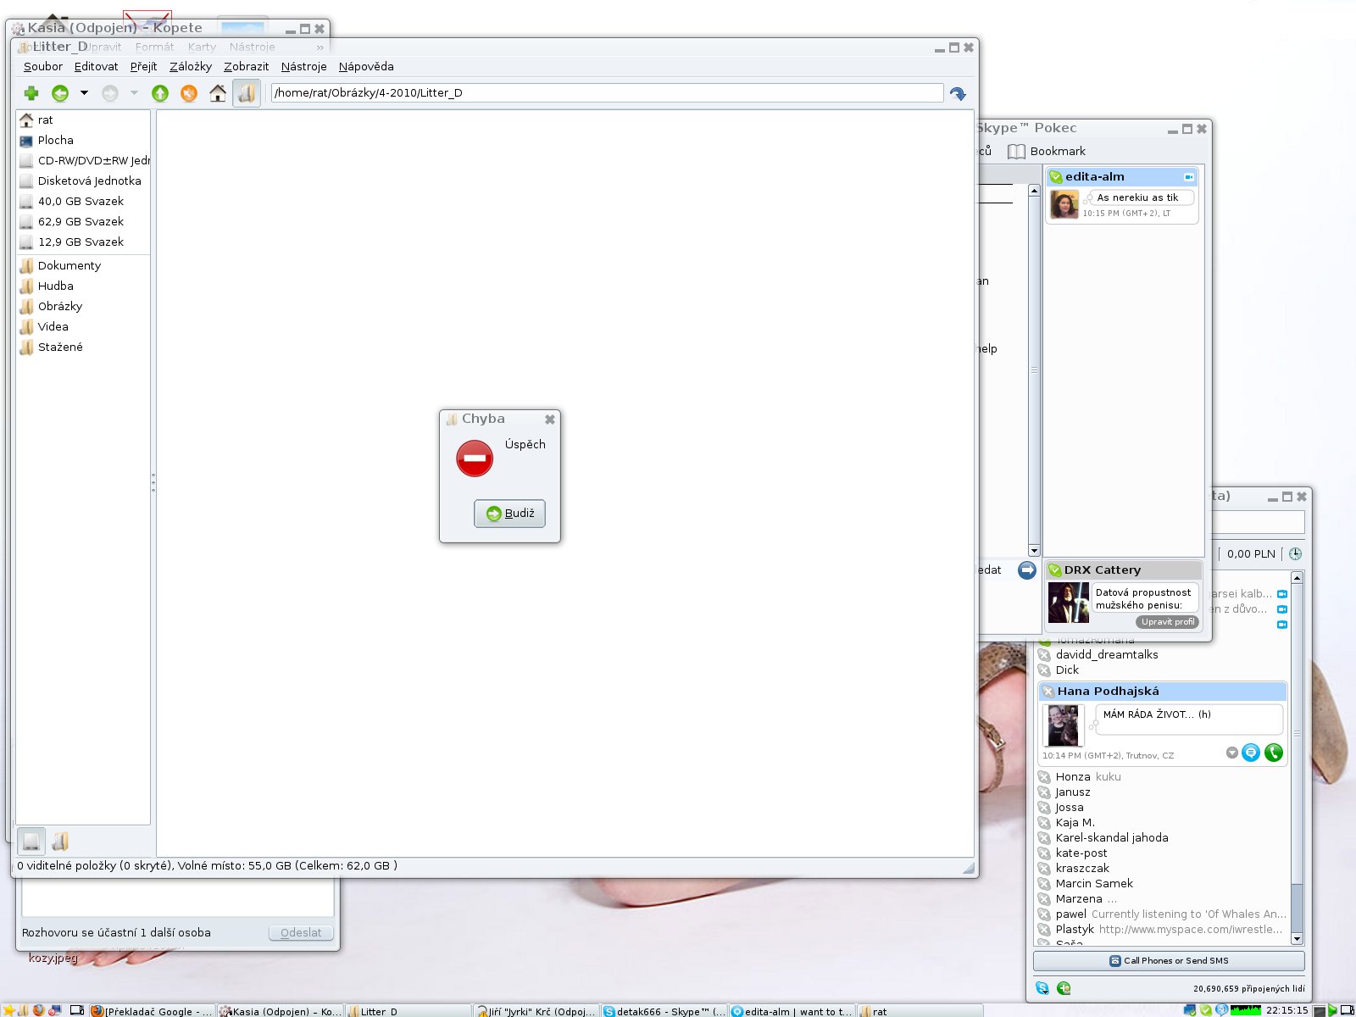
Task: Go back with the green left arrow
Action: coord(60,93)
